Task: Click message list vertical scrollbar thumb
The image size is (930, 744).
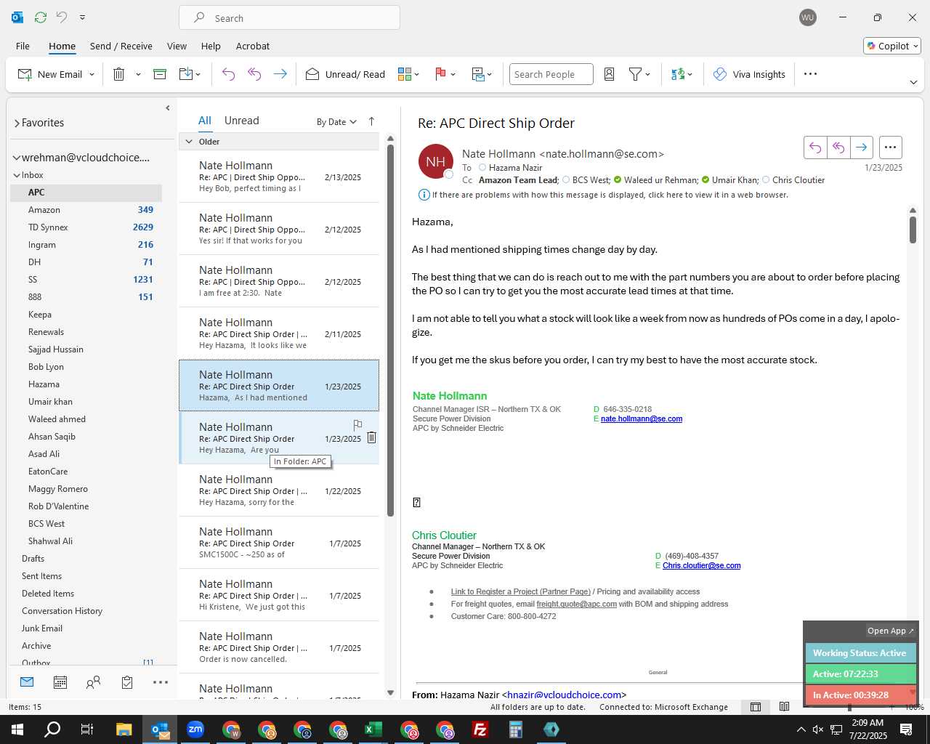Action: 390,331
